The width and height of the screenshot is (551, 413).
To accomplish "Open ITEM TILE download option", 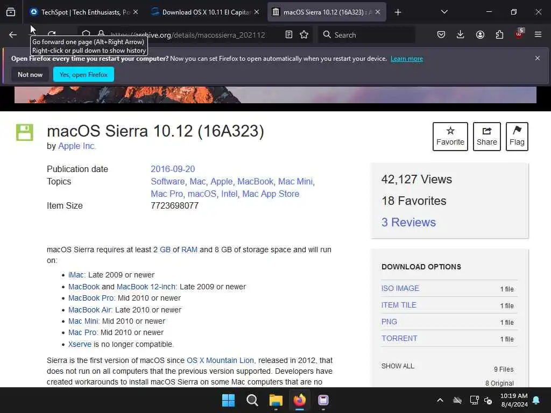I will [399, 305].
